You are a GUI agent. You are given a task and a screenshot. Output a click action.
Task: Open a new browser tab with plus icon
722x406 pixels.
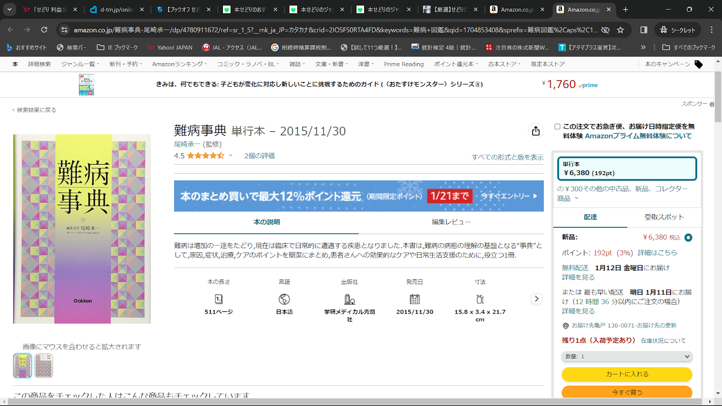coord(625,9)
